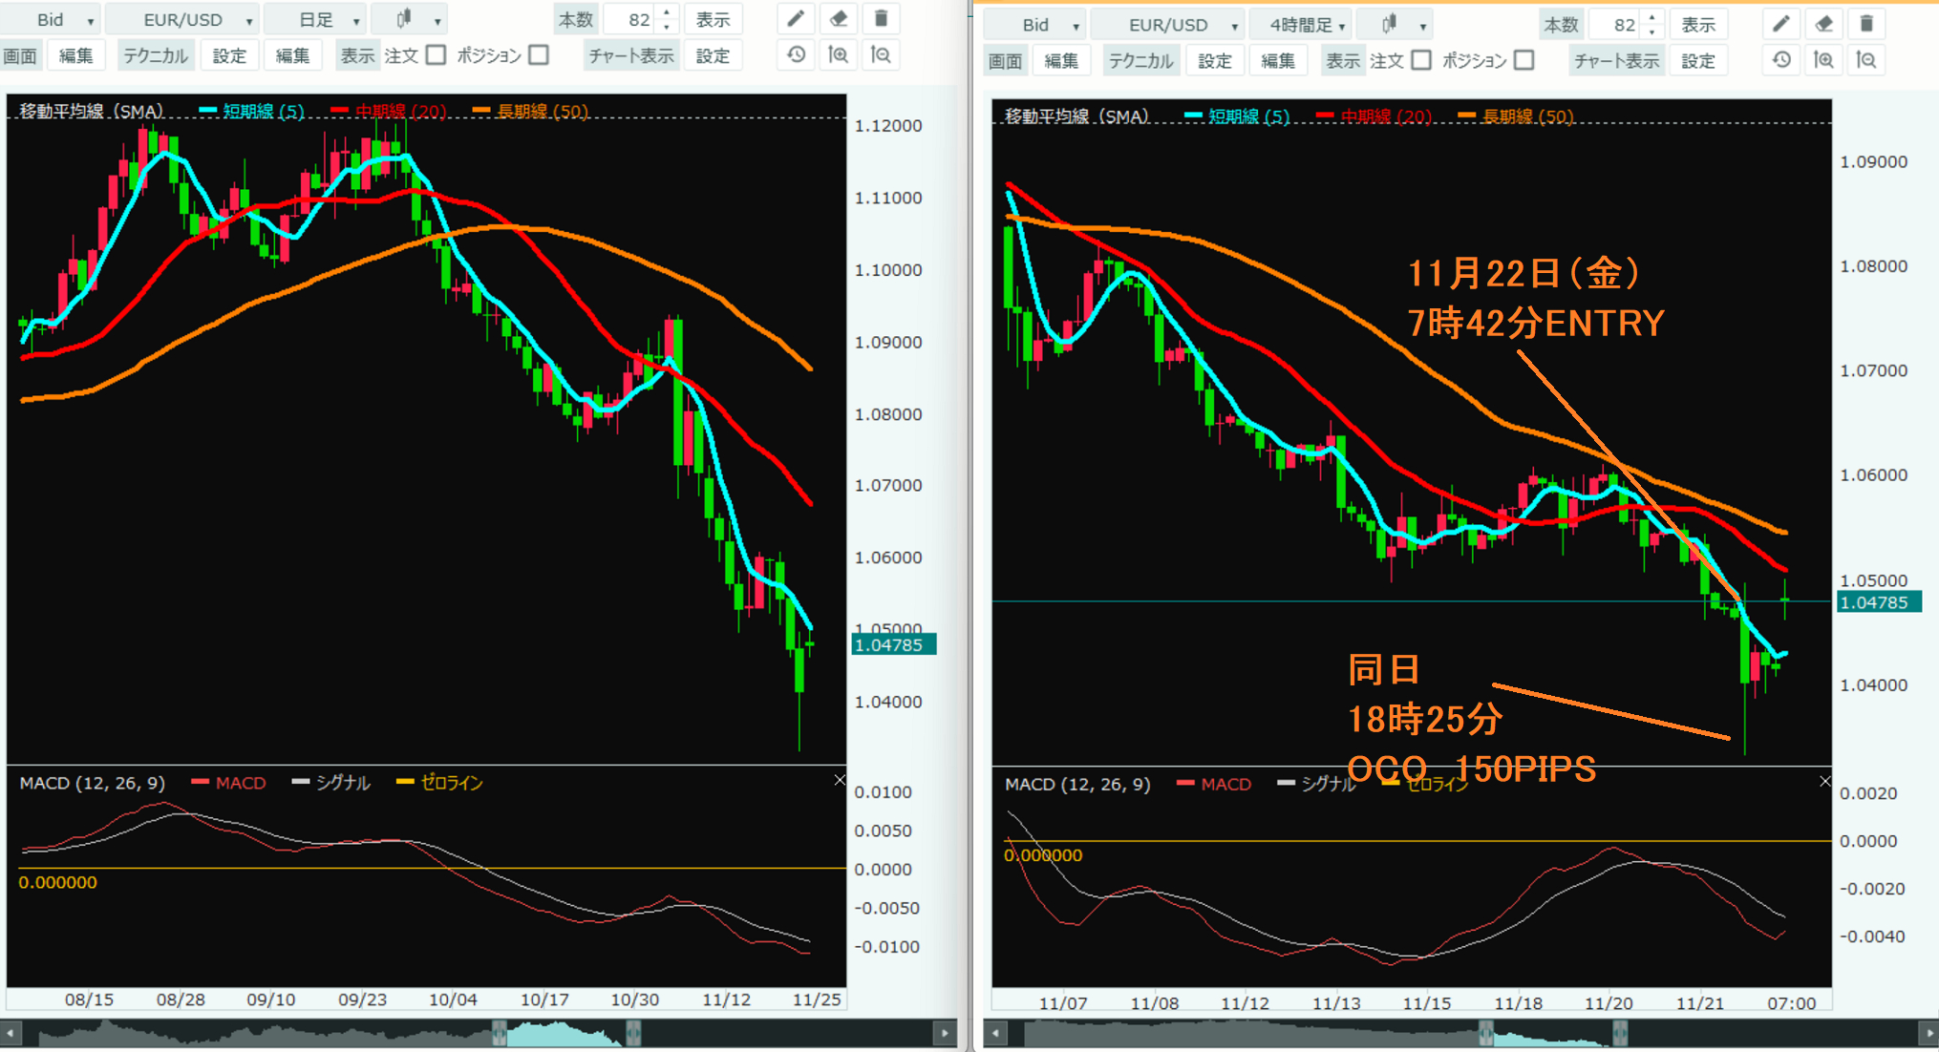
Task: Open the 日足 timeframe dropdown
Action: click(315, 19)
